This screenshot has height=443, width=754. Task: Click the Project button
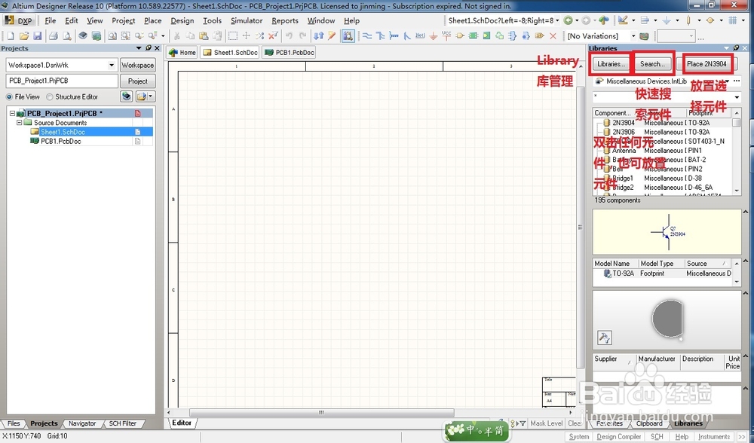click(137, 81)
